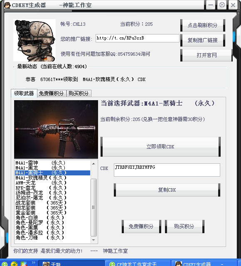Select 战龙套装 (365天) in the list
Viewport: 241px width, 266px height.
coord(53,203)
